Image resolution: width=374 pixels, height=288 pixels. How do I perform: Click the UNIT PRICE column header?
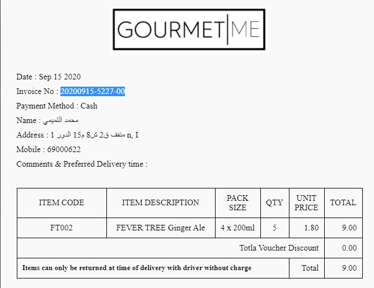point(307,202)
